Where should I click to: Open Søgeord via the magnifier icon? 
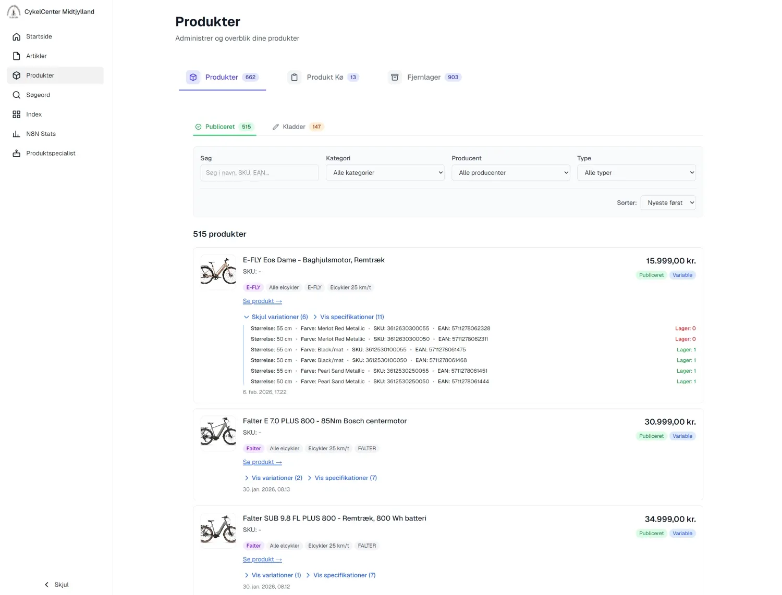point(17,95)
